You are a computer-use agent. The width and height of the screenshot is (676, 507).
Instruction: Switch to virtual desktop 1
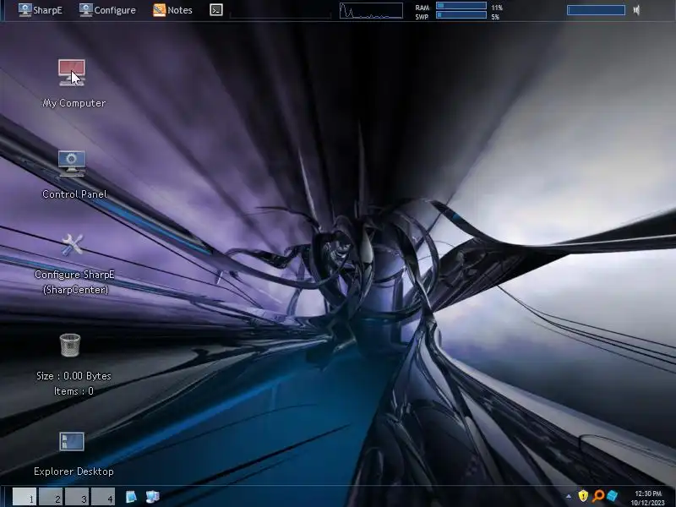25,497
